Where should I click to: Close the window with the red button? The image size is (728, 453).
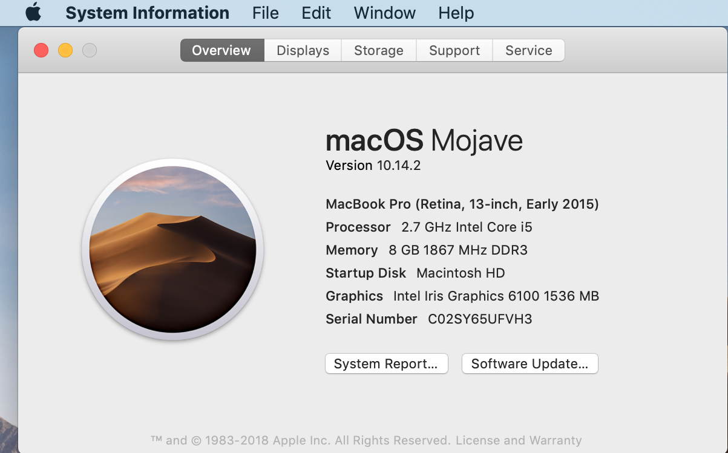[x=41, y=50]
